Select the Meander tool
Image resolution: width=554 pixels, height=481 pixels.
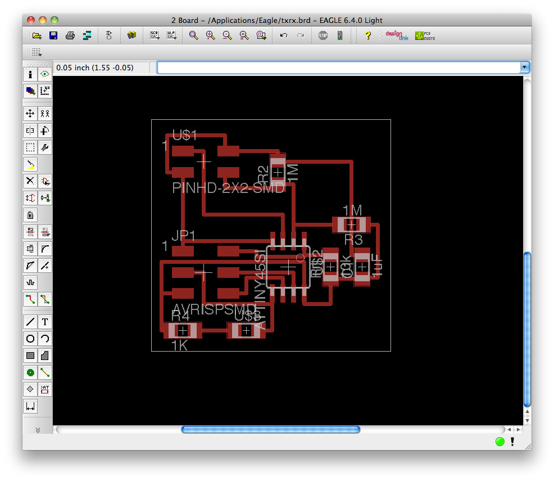point(30,282)
